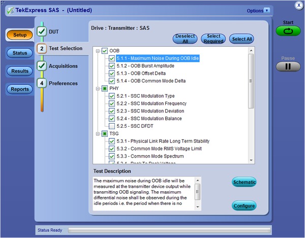Click the TekExpress app logo icon
305x238 pixels.
click(x=10, y=11)
